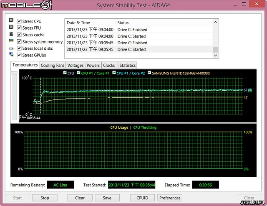Open the Clocks tab
Image resolution: width=267 pixels, height=206 pixels.
pos(109,65)
